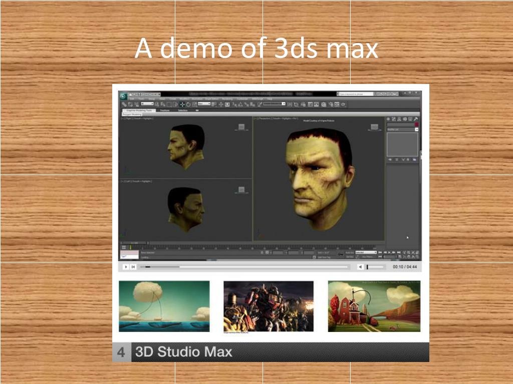513x384 pixels.
Task: Switch to the Selection ribbon tab
Action: (x=182, y=110)
